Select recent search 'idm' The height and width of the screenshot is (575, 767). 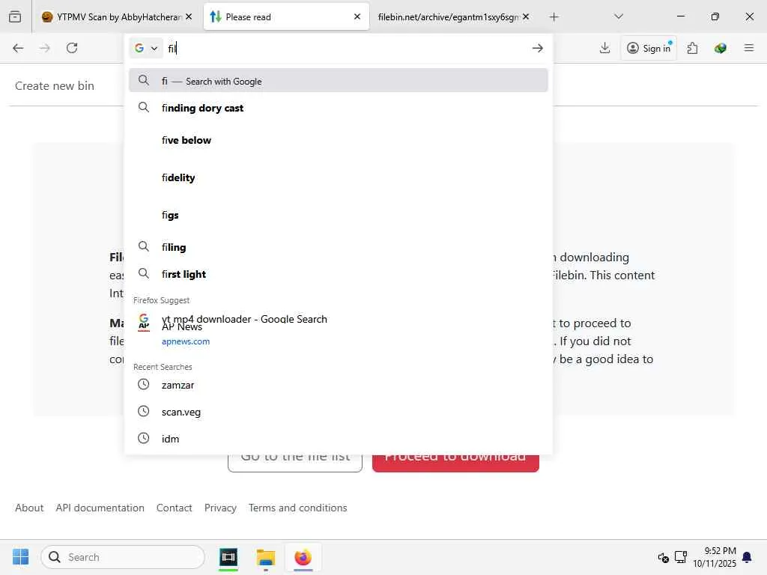(x=338, y=439)
